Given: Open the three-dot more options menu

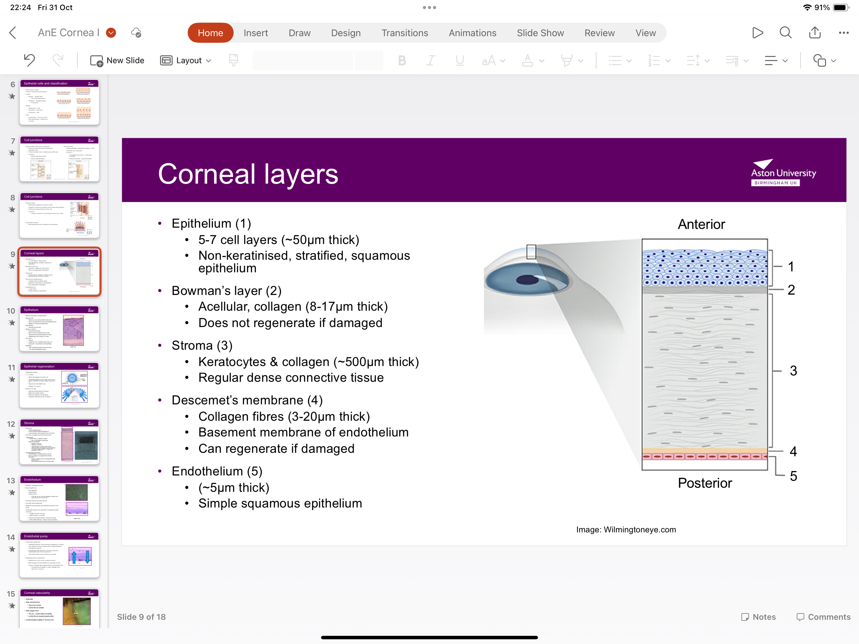Looking at the screenshot, I should pyautogui.click(x=844, y=33).
